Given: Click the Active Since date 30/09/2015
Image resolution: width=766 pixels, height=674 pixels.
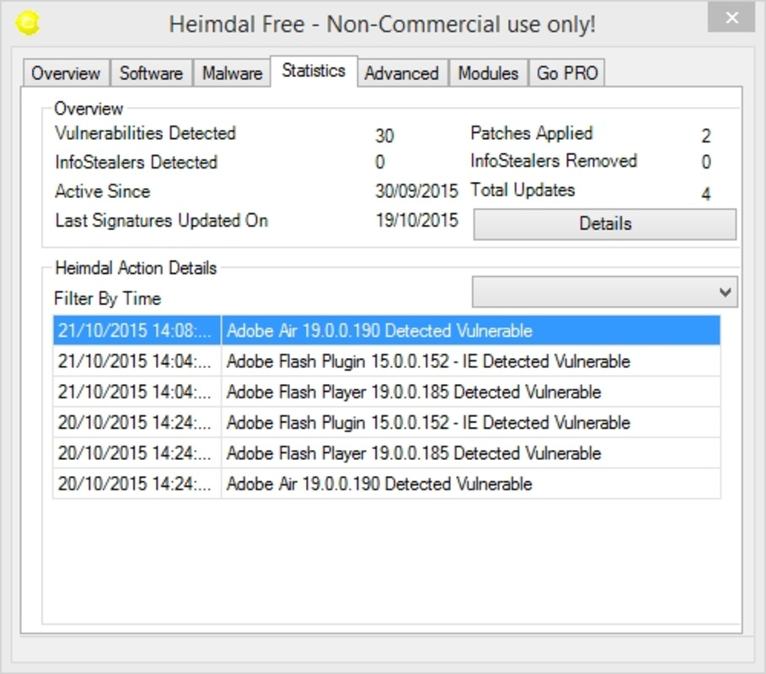Looking at the screenshot, I should [x=417, y=191].
